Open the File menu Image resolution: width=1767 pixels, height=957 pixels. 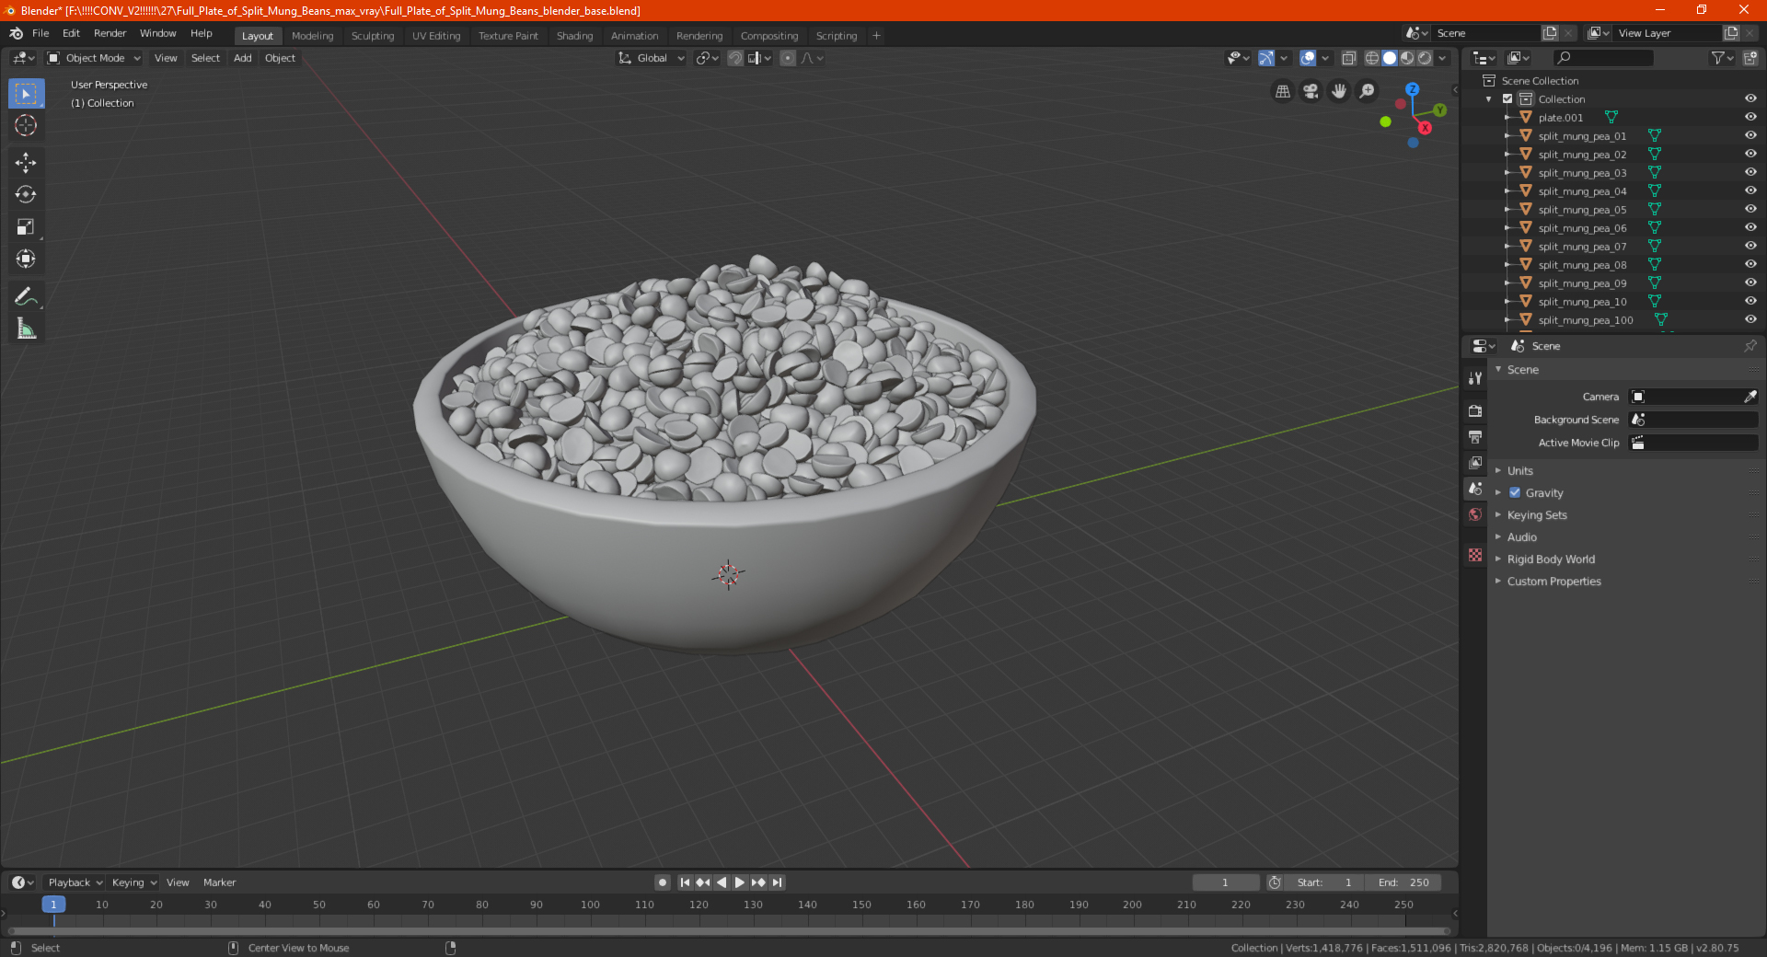coord(40,33)
